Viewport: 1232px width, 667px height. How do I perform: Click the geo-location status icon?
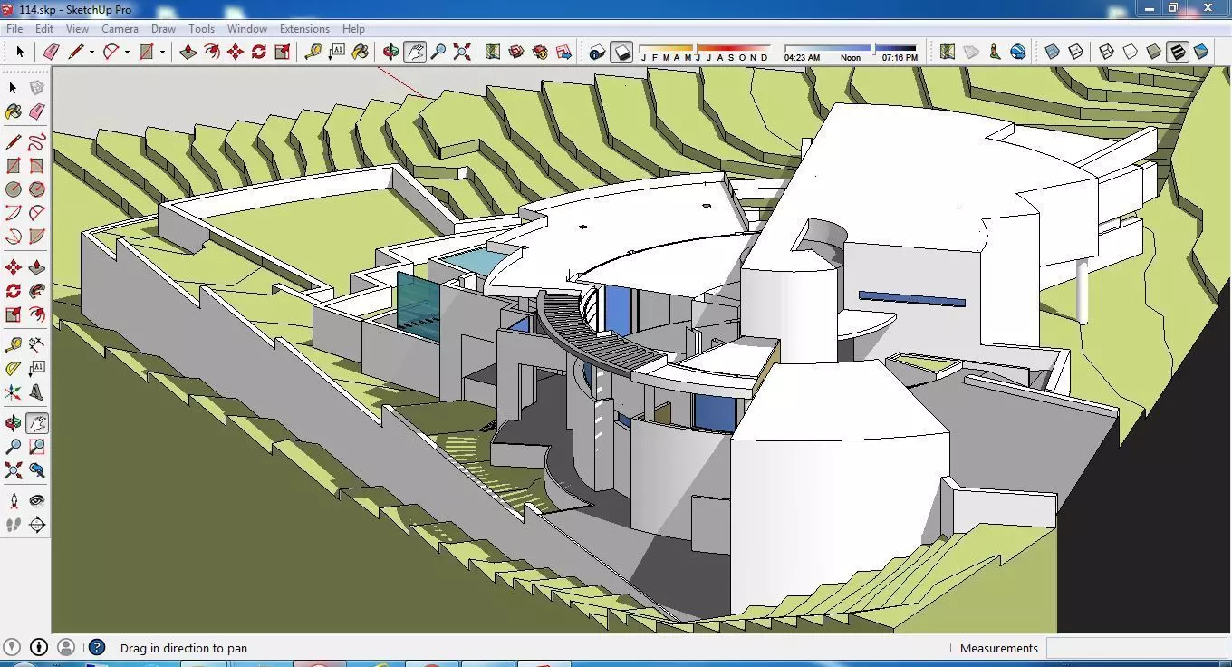pos(13,647)
